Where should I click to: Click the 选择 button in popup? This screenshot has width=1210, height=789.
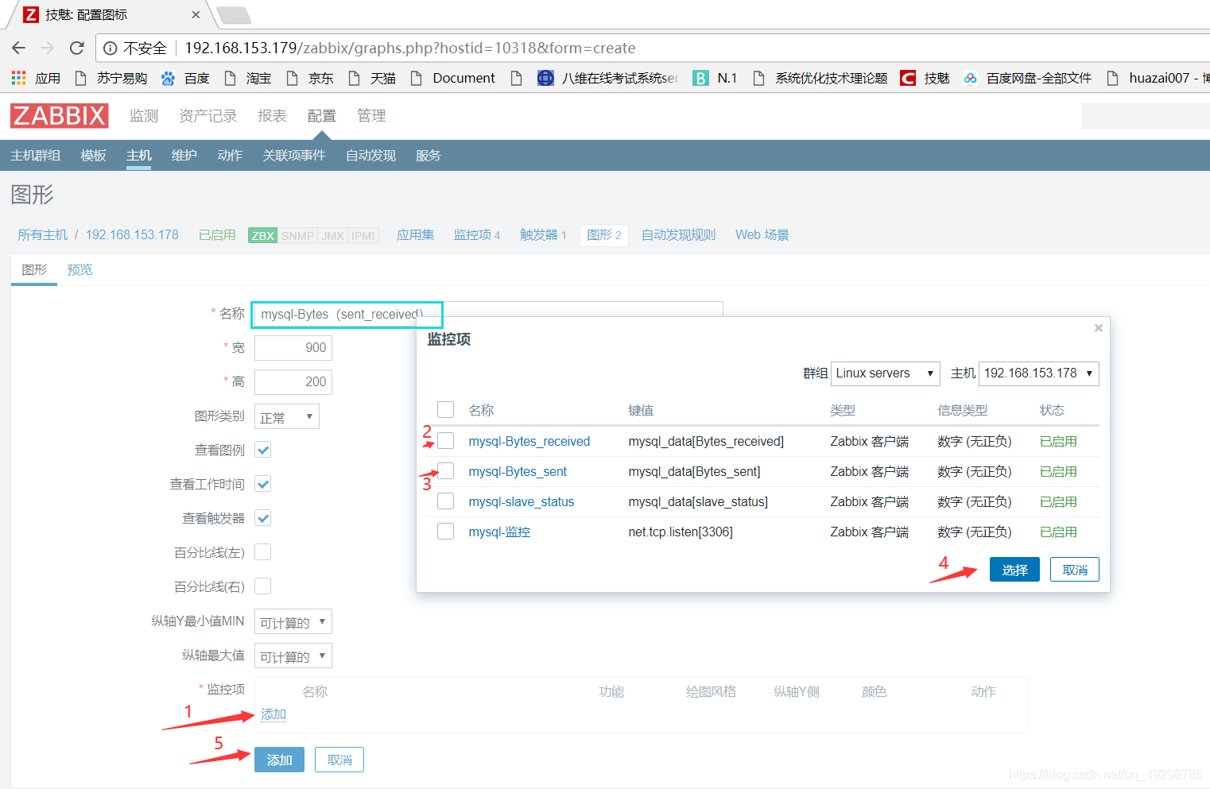click(x=1014, y=570)
